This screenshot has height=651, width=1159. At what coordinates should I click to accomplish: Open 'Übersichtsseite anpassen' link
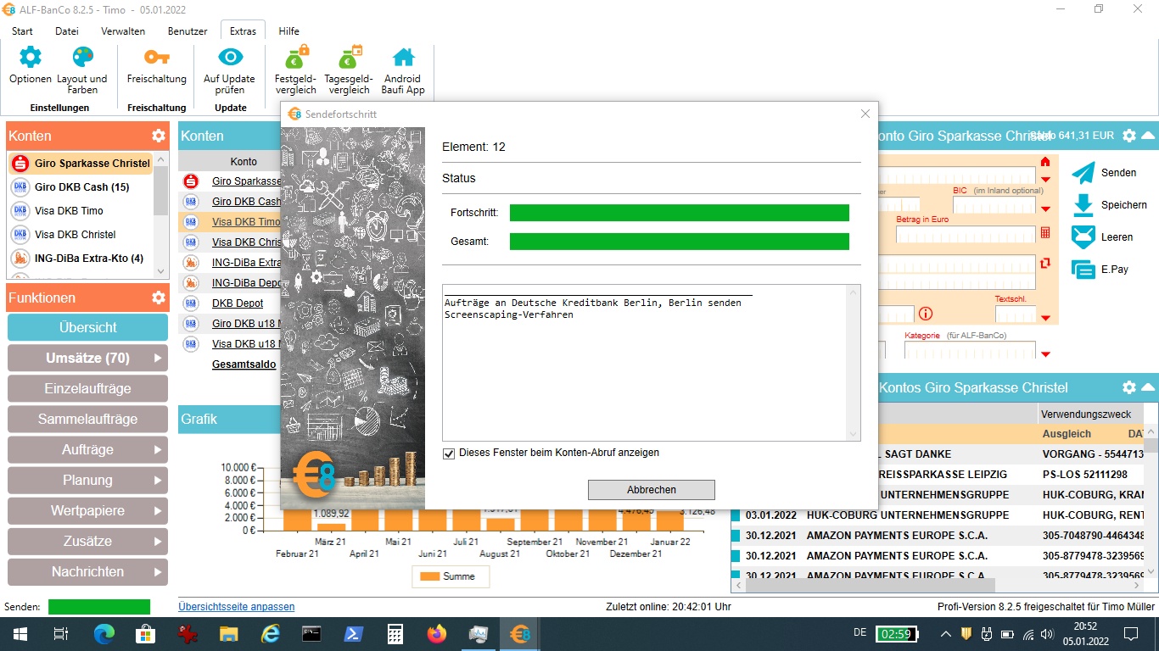pos(237,607)
